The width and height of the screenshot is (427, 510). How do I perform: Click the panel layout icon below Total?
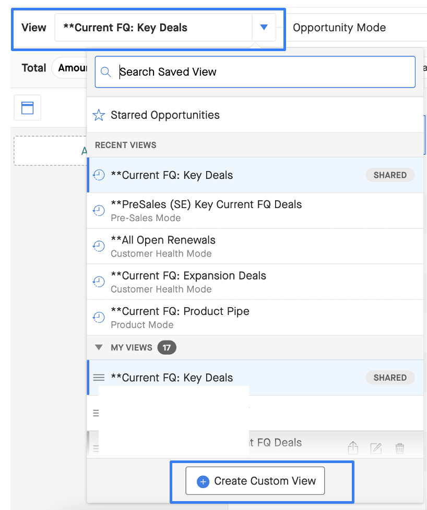(x=27, y=107)
